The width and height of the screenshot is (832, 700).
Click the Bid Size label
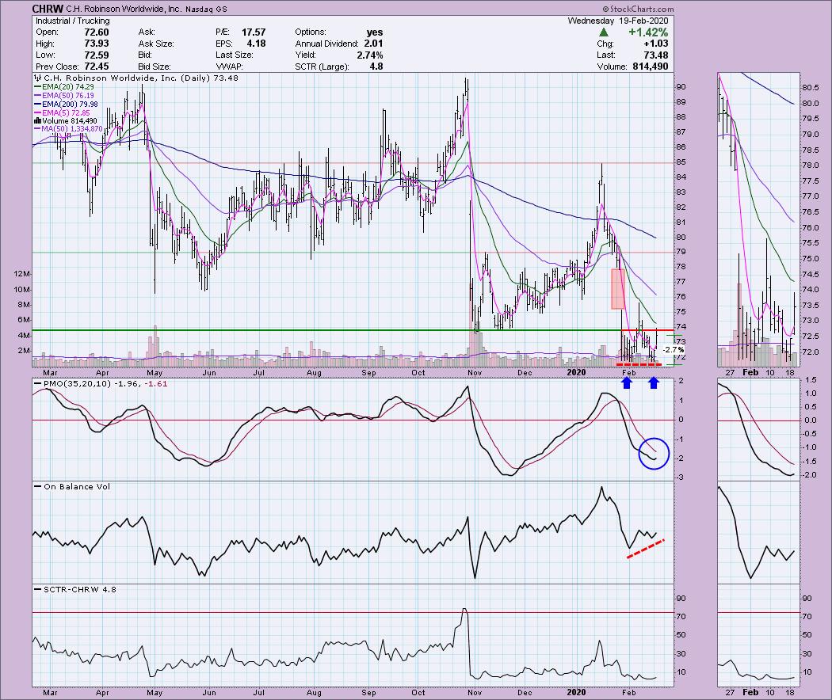155,67
